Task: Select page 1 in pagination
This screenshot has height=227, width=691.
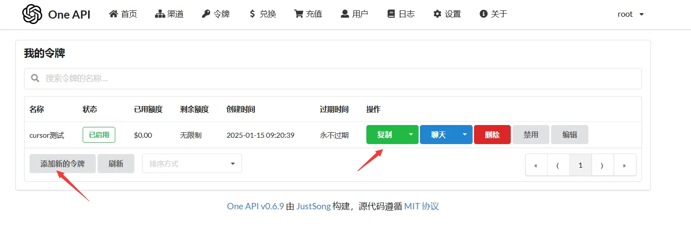Action: pos(580,165)
